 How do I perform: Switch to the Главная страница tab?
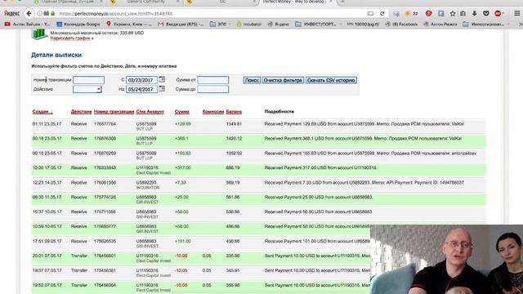coord(69,2)
